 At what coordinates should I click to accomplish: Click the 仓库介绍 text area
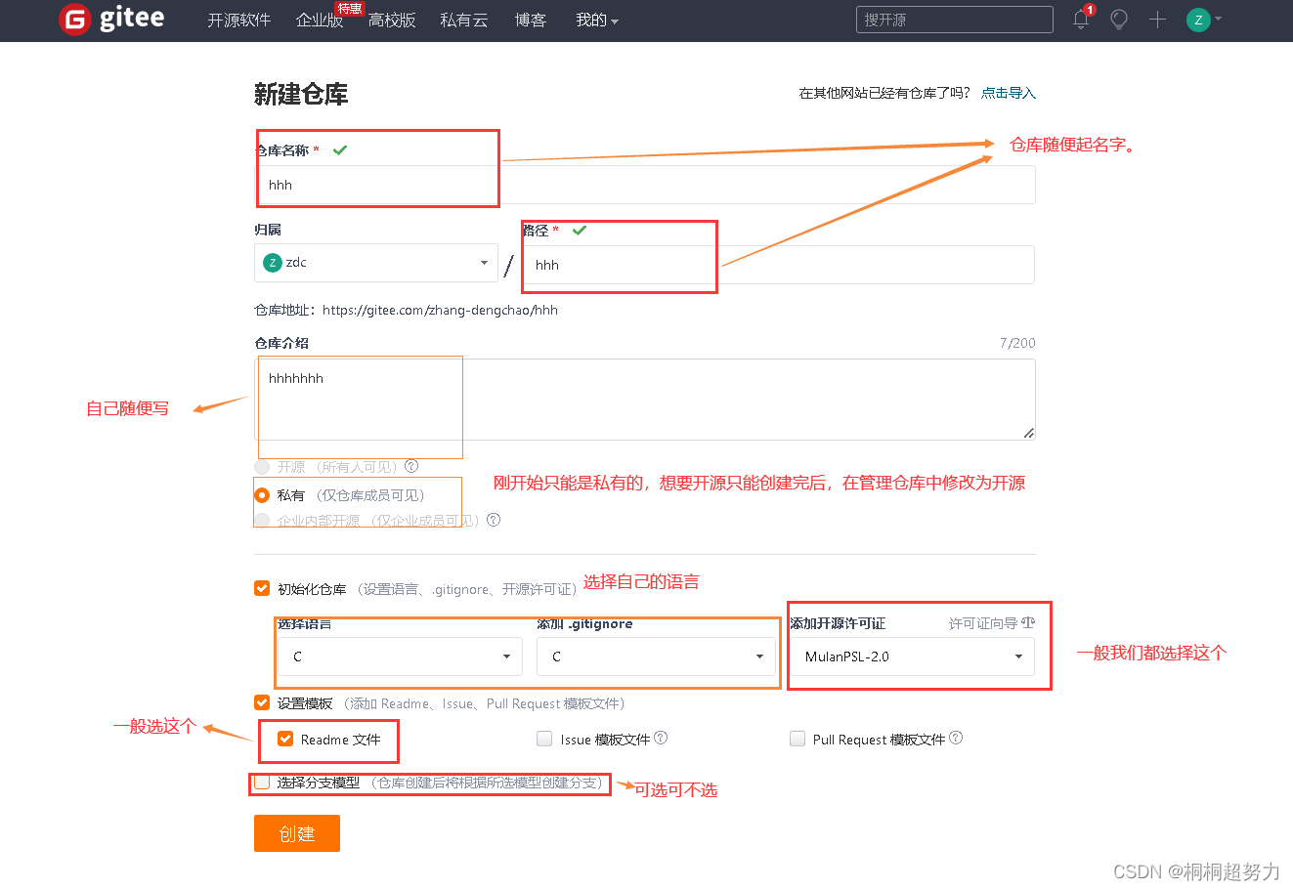coord(645,399)
